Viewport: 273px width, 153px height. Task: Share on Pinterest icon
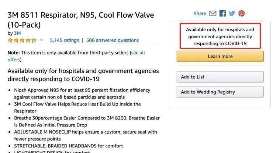click(x=241, y=13)
